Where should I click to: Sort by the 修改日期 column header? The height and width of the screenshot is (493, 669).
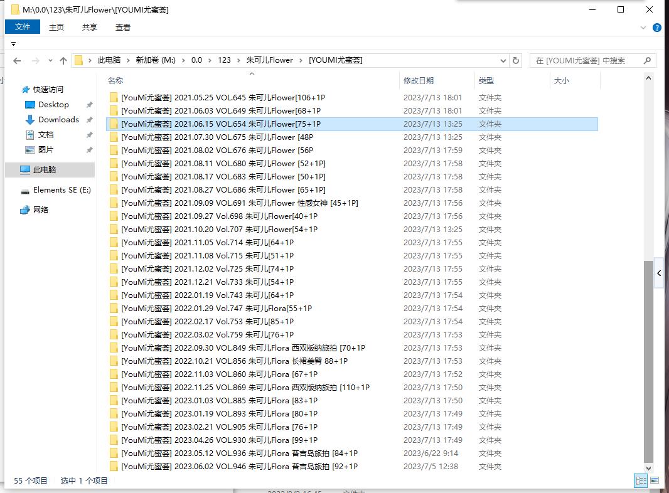click(419, 81)
